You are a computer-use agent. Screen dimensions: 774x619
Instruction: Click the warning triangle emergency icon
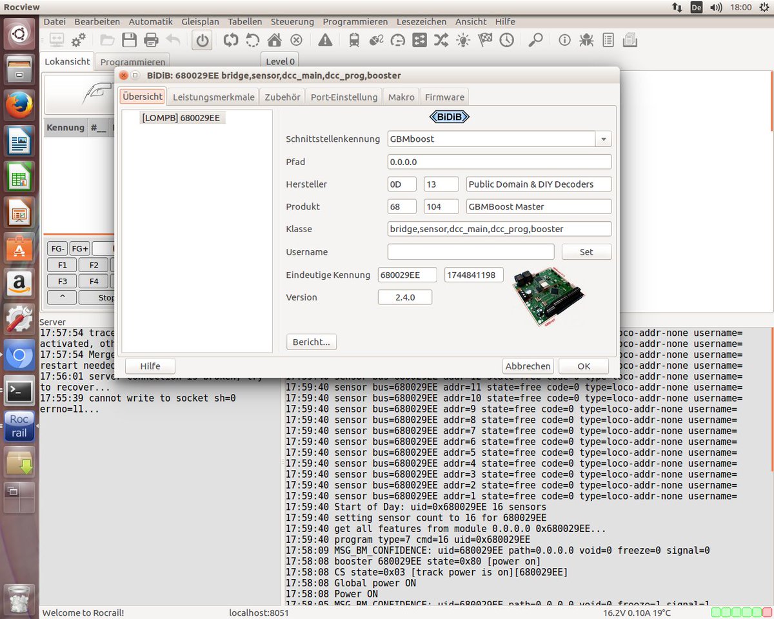(x=325, y=41)
